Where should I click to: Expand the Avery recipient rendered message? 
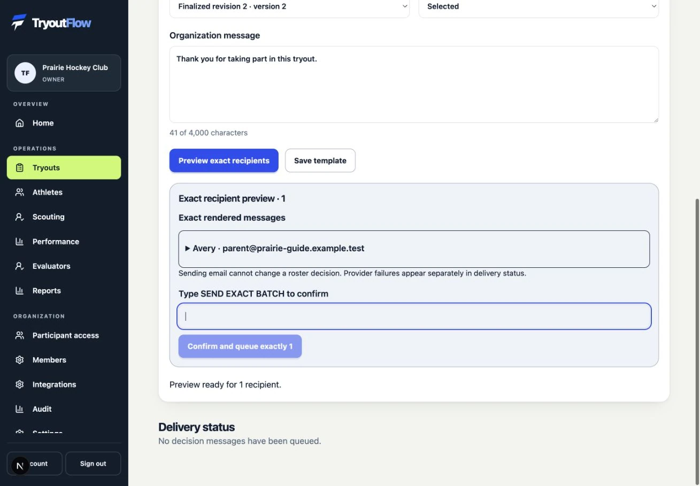[x=414, y=249]
